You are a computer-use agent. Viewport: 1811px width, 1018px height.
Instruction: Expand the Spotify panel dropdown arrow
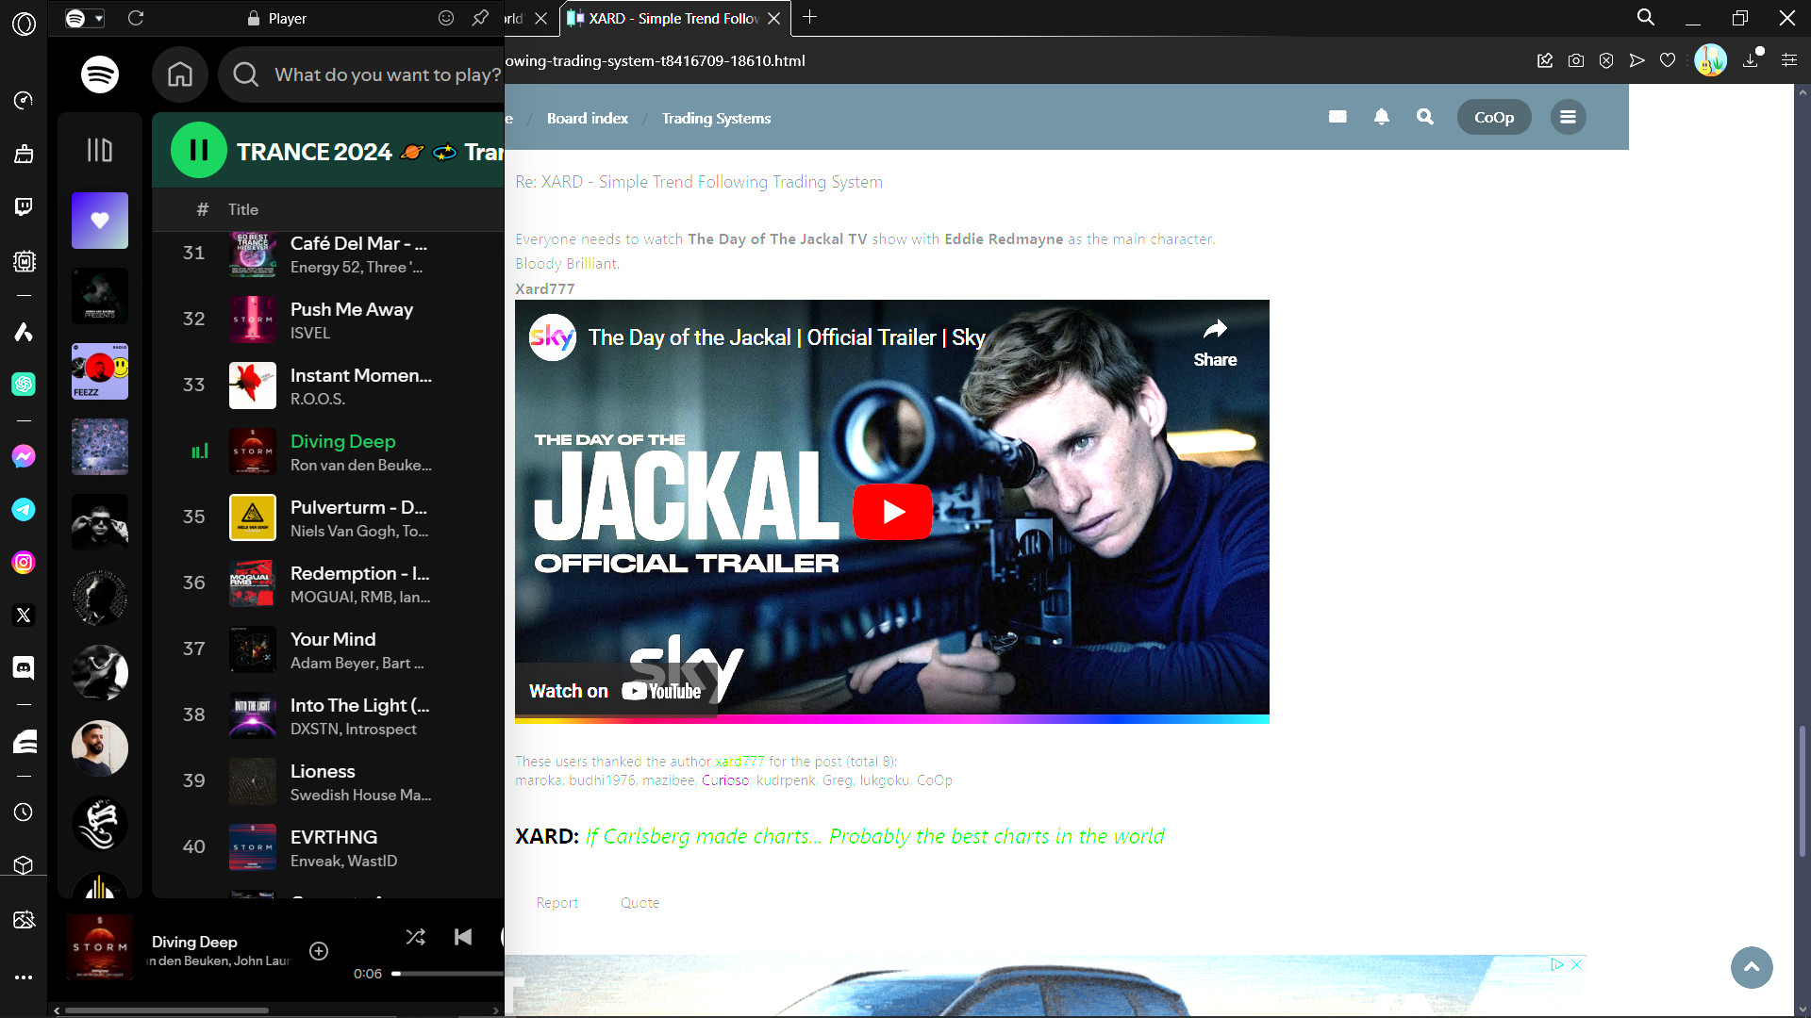[x=99, y=18]
